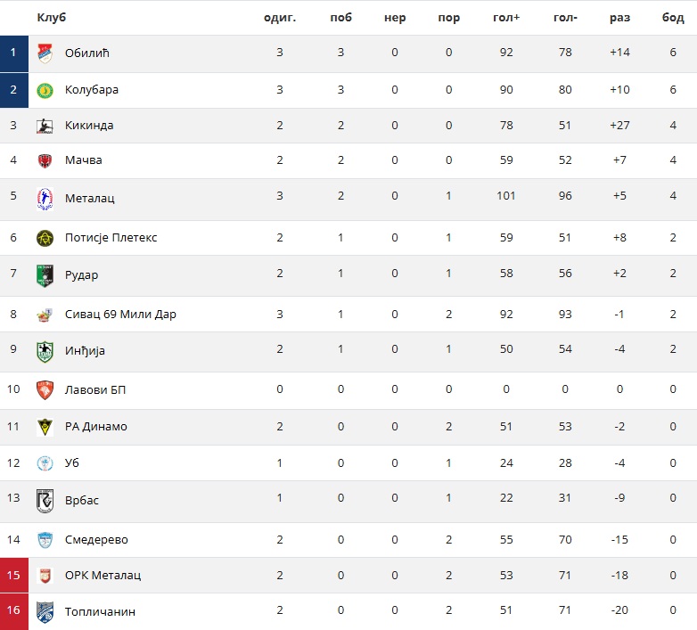Click the Обилић club crest icon

pos(45,53)
